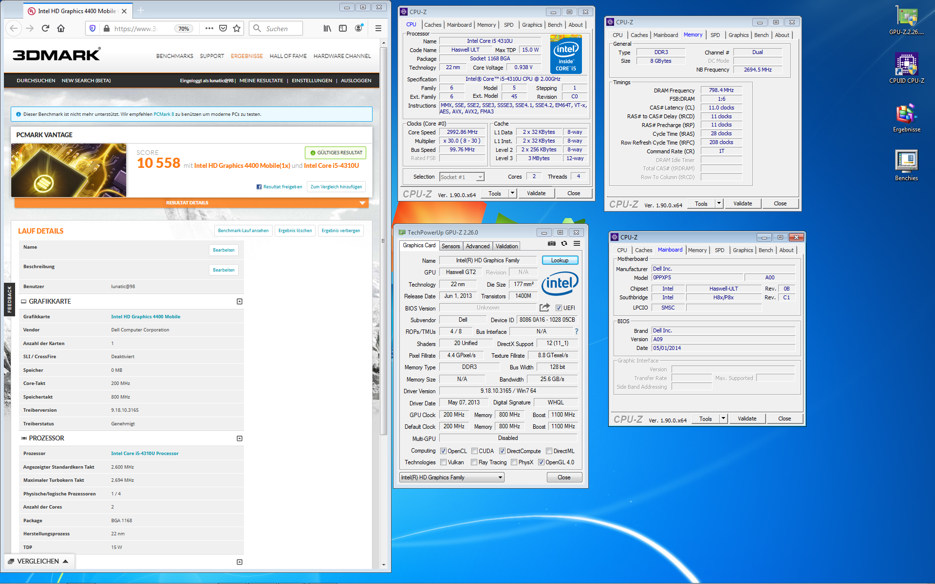Click the Firefox back arrow
The height and width of the screenshot is (584, 935).
click(14, 28)
